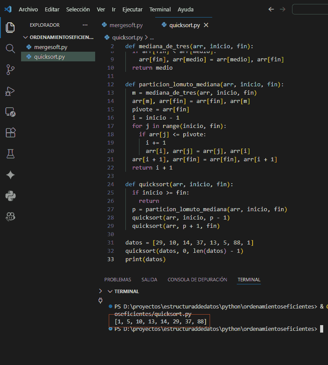328x365 pixels.
Task: Click the 'pivote = arr[fin]' line
Action: click(160, 110)
